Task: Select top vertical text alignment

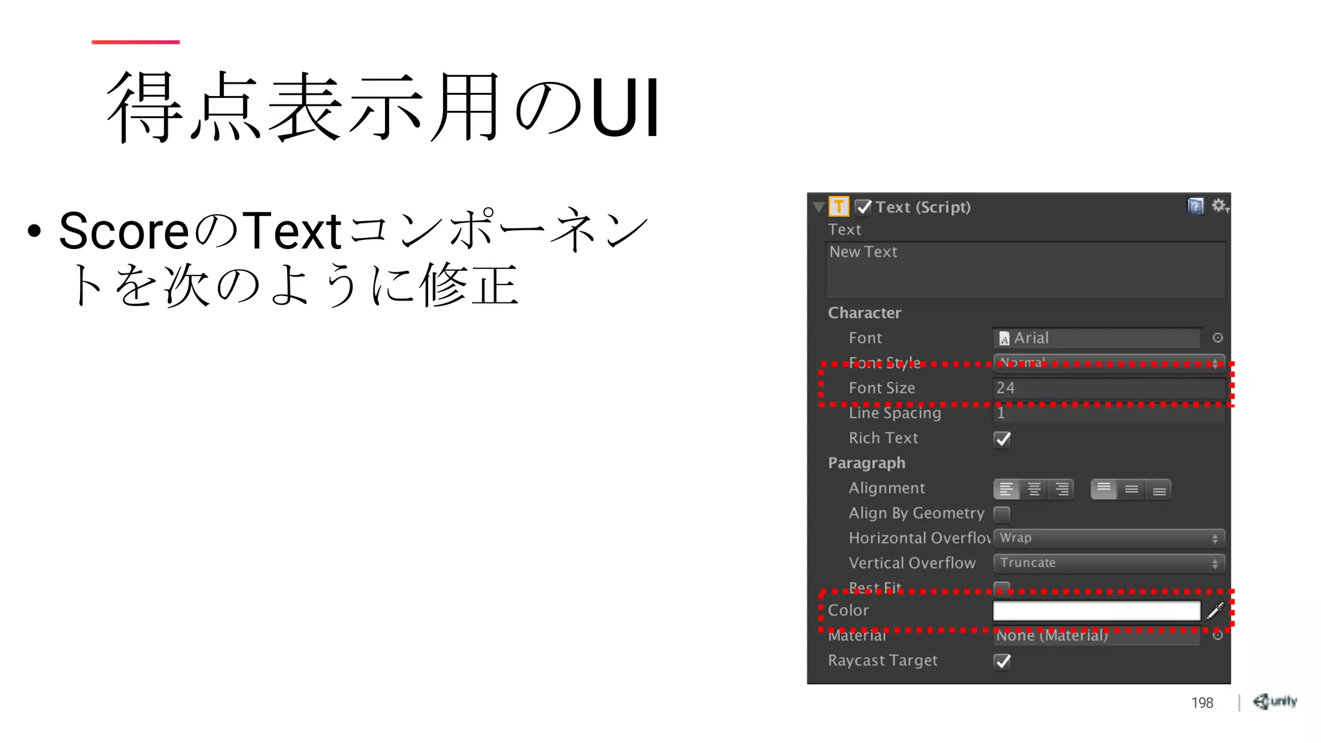Action: [1104, 490]
